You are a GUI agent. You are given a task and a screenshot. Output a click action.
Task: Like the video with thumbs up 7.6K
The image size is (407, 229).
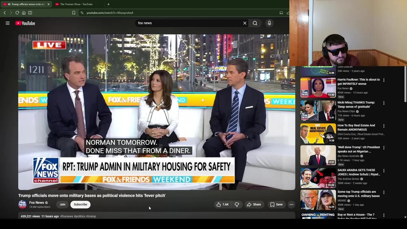coord(222,205)
